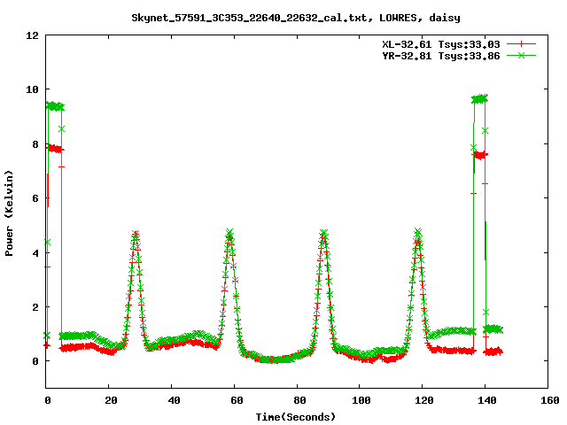The height and width of the screenshot is (425, 567).
Task: Click y-axis tick label 4
Action: (35, 253)
